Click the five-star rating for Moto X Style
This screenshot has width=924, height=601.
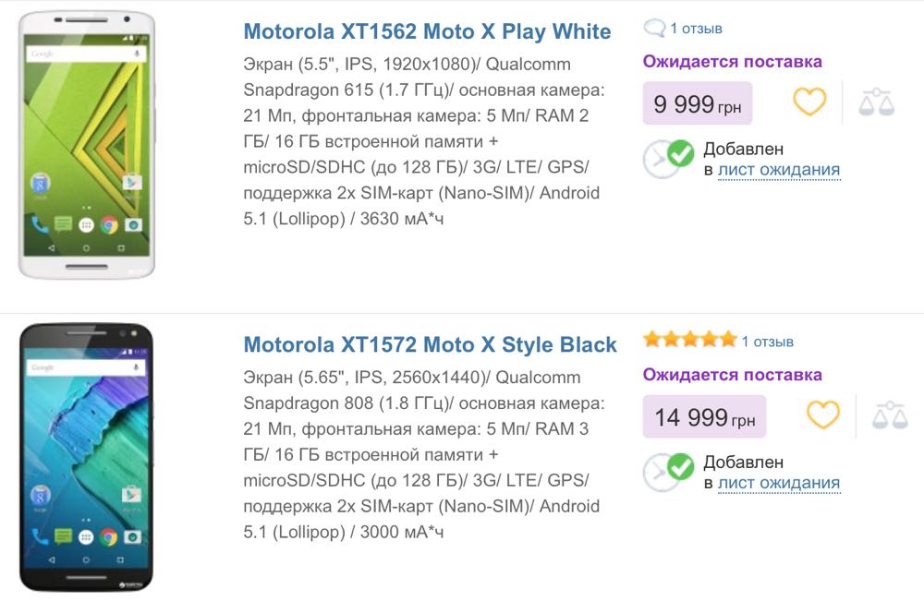click(690, 339)
